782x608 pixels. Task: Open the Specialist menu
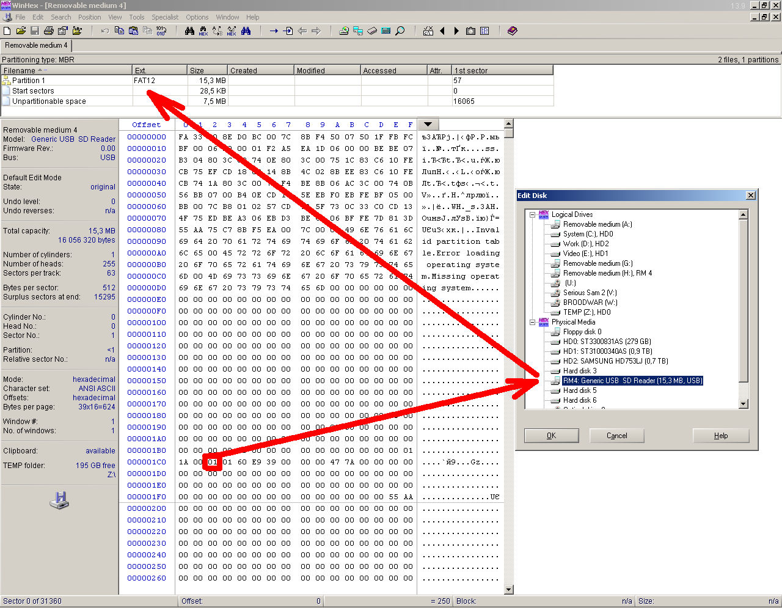pyautogui.click(x=165, y=17)
